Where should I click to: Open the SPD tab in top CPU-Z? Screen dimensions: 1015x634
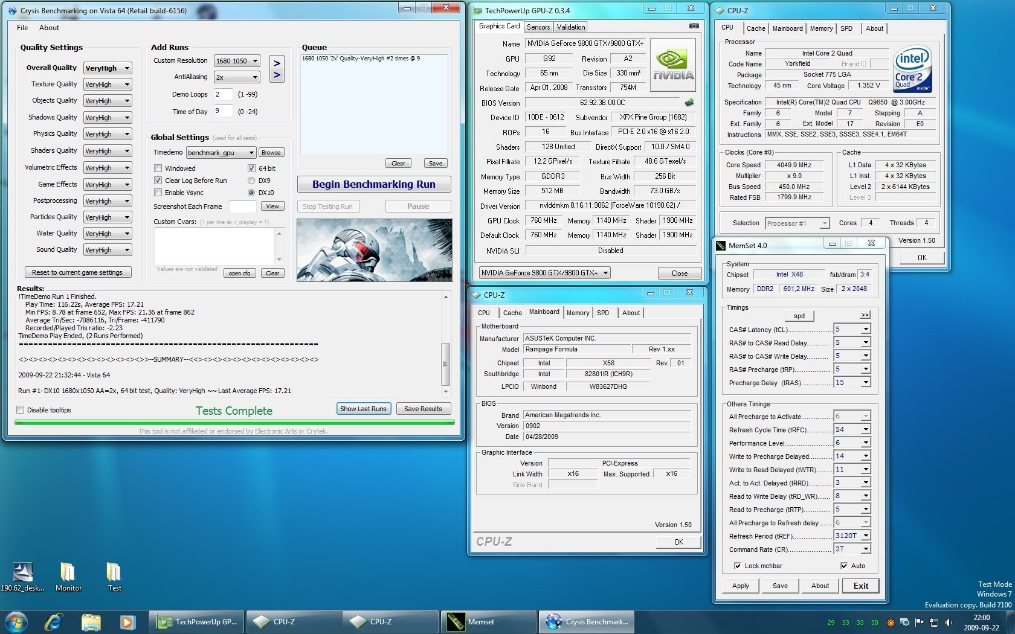click(846, 28)
